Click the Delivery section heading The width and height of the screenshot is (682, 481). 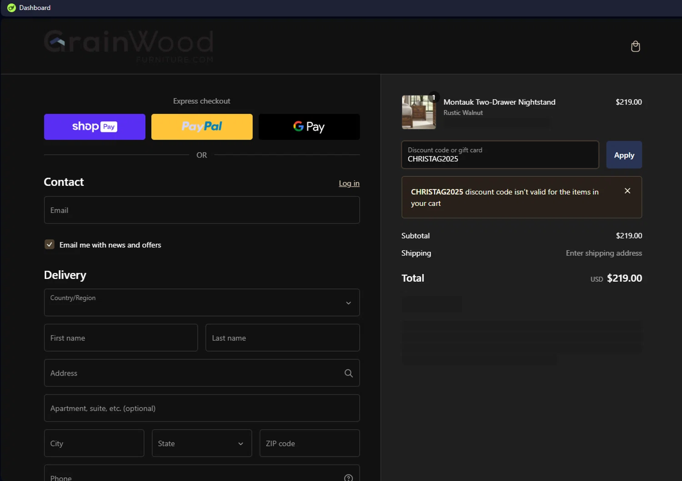[x=65, y=275]
